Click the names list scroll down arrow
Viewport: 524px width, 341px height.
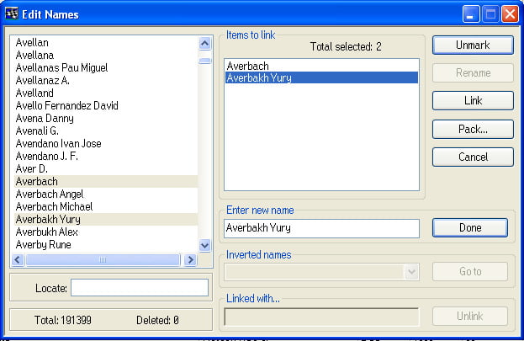[205, 245]
